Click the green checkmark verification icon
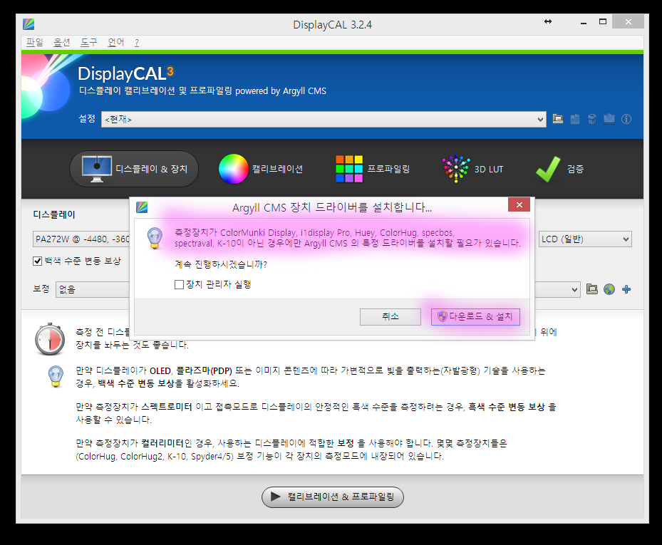 point(548,169)
